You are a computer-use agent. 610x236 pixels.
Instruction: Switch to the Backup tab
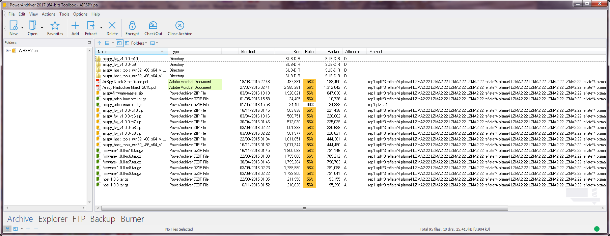103,219
